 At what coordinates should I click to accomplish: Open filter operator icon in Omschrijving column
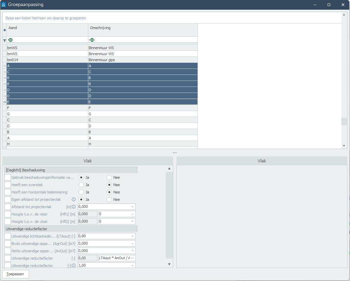(92, 40)
